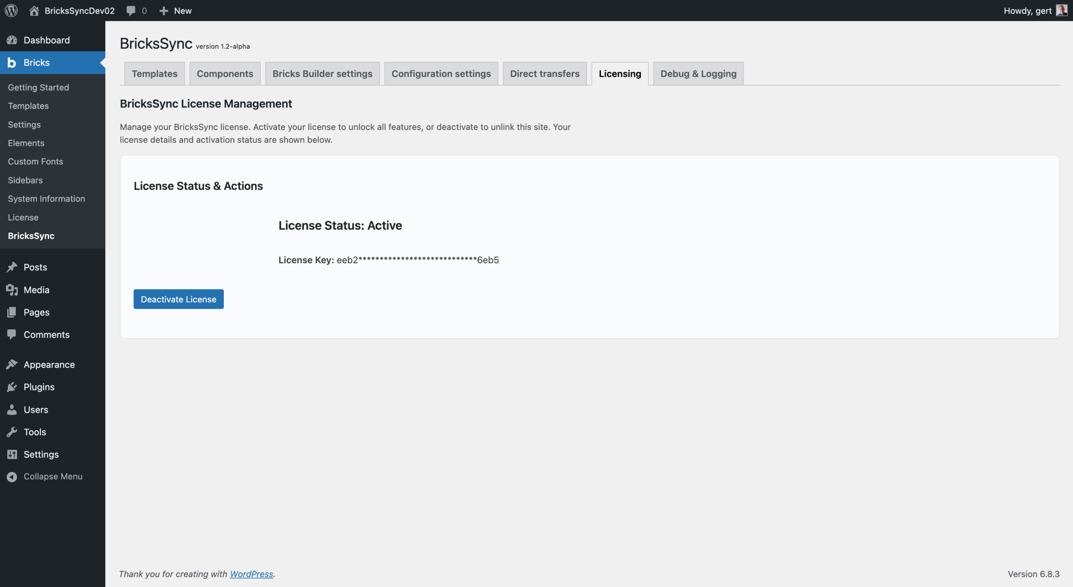Click the Posts pushpin icon
Viewport: 1073px width, 587px height.
tap(12, 267)
